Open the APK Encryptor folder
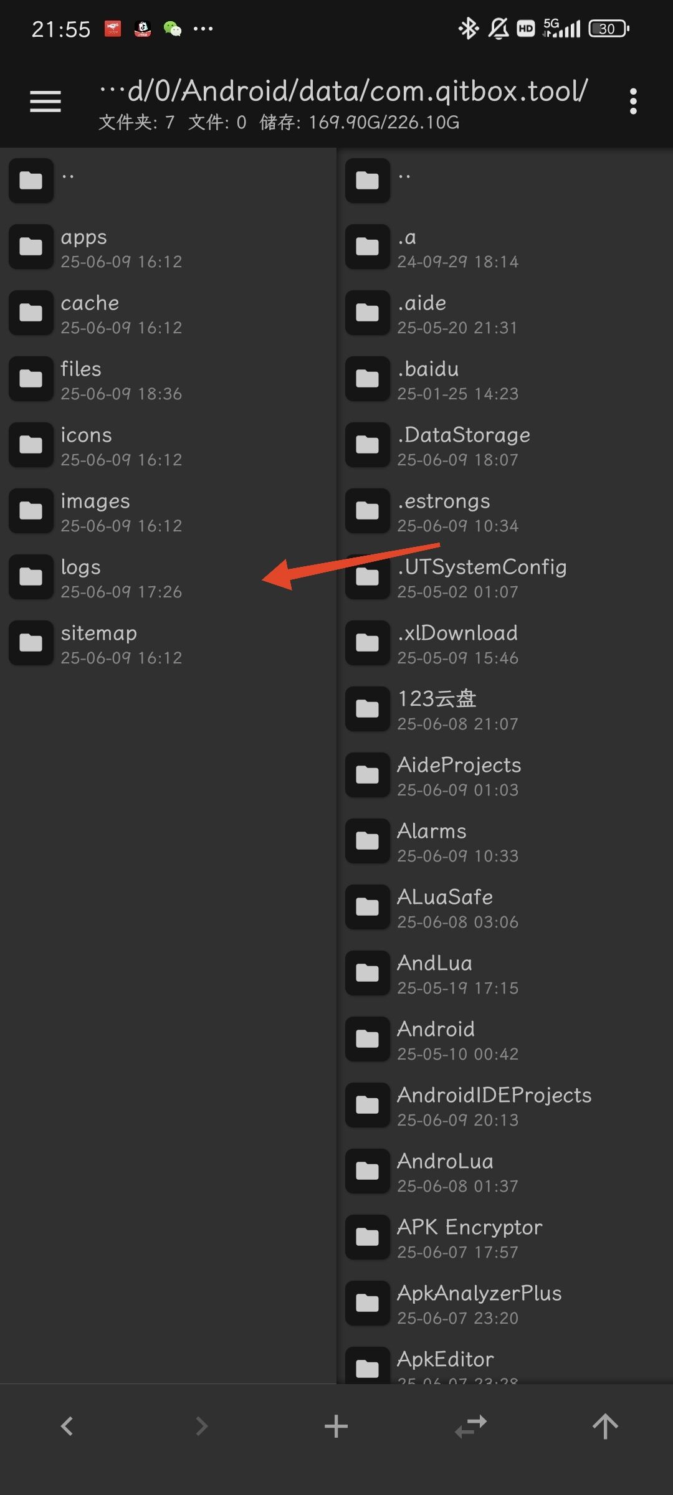The height and width of the screenshot is (1495, 673). pos(505,1238)
